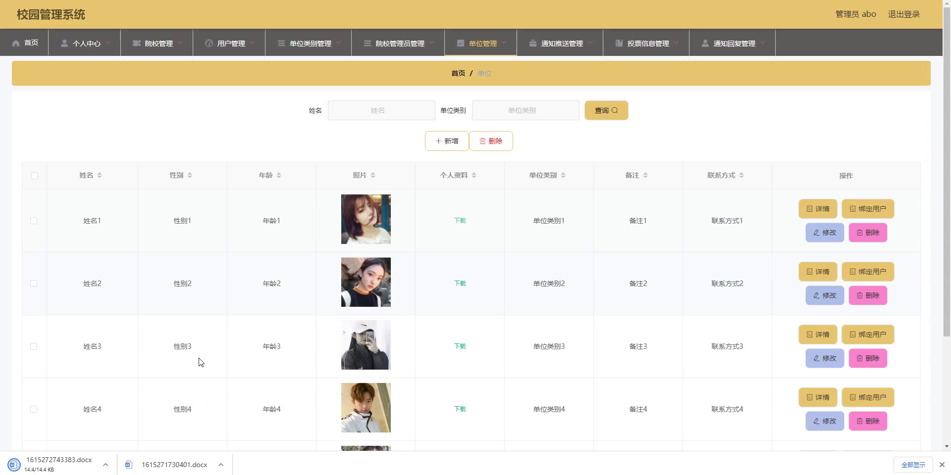951x475 pixels.
Task: Sort 个人资料 column using its sort arrows
Action: tap(474, 175)
